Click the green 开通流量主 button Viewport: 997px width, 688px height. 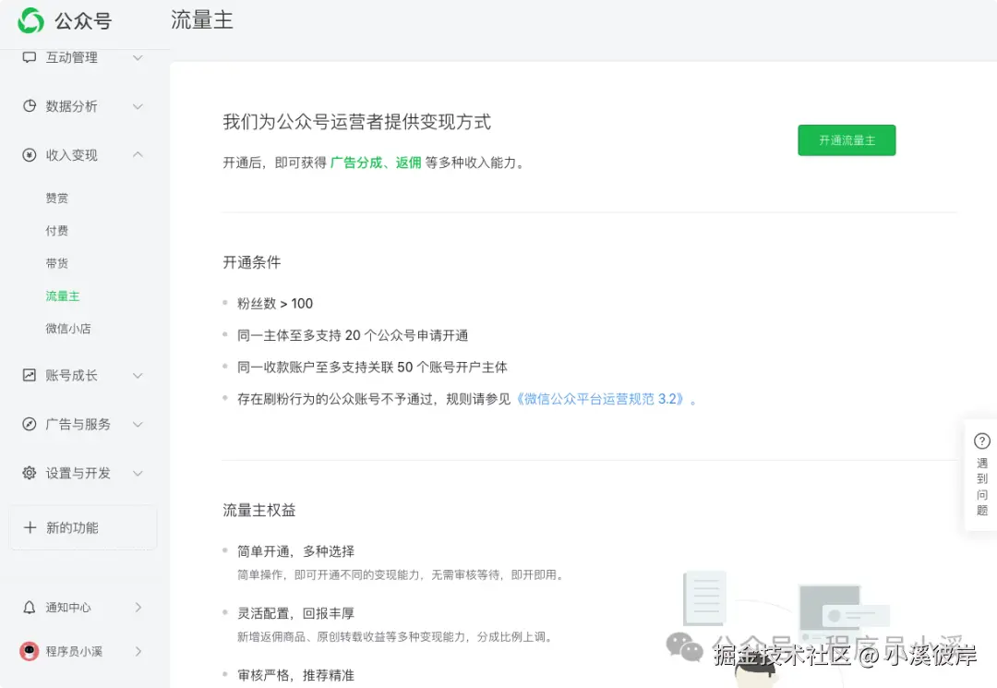pyautogui.click(x=846, y=139)
